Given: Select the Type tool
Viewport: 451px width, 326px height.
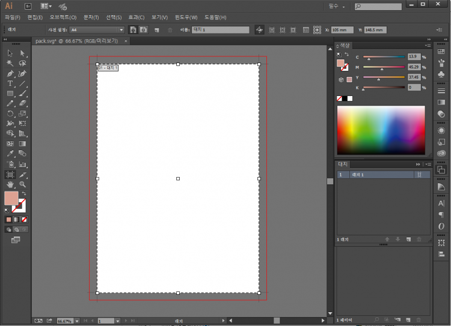Looking at the screenshot, I should (x=10, y=83).
